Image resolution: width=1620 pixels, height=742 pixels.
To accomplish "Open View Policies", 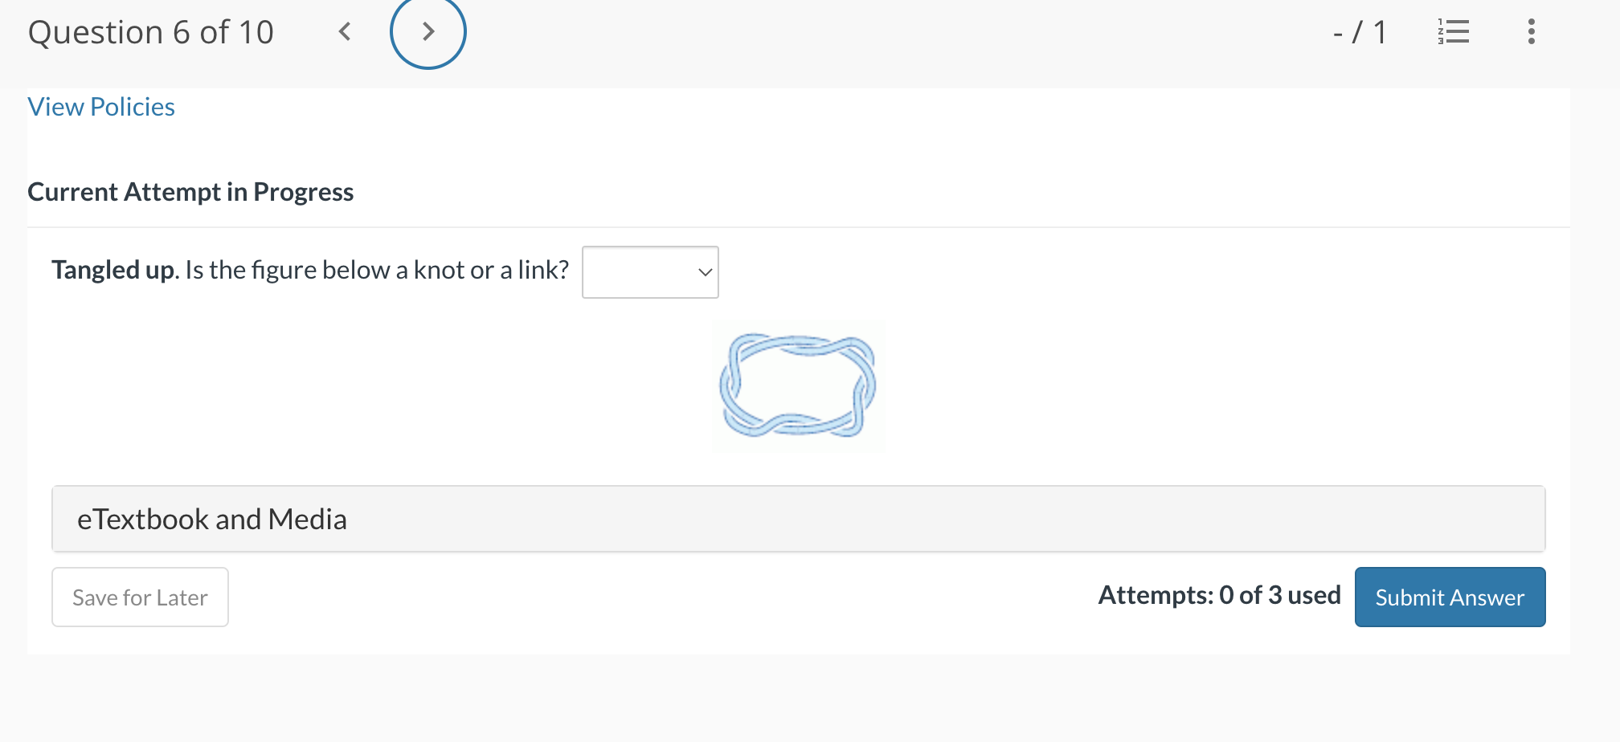I will click(101, 106).
